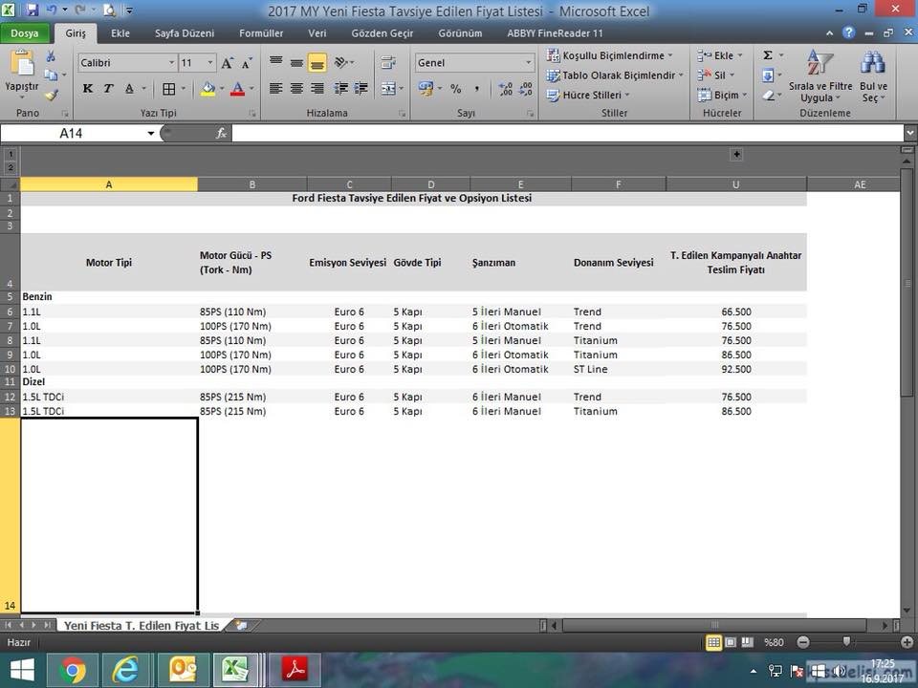Click the increase decimal icon
This screenshot has width=918, height=688.
pos(506,89)
